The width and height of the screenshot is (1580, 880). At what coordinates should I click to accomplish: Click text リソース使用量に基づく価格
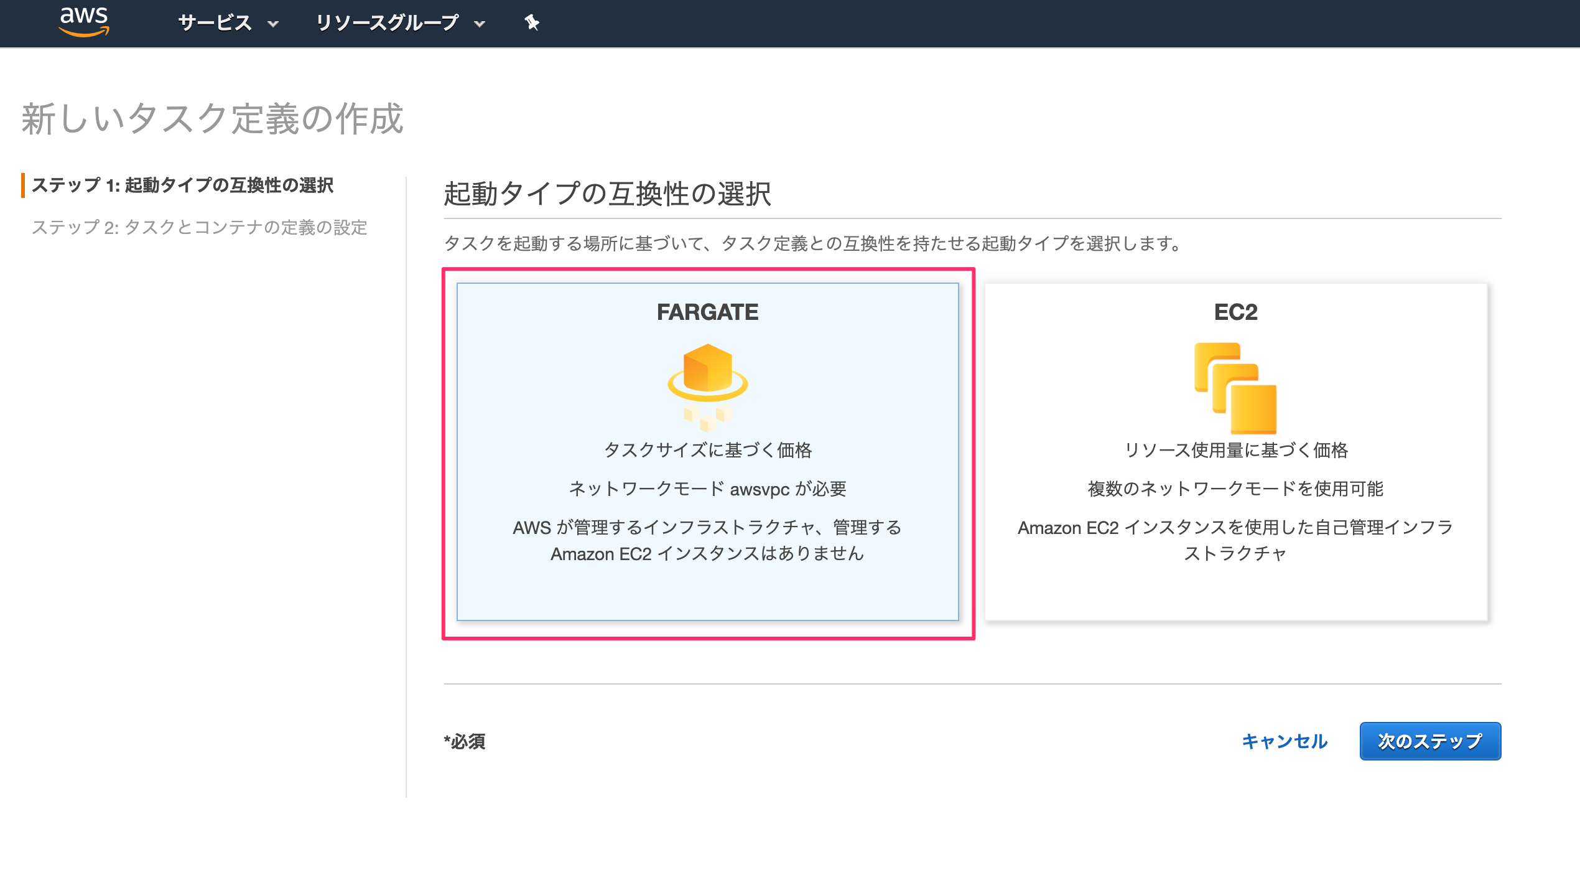point(1235,450)
